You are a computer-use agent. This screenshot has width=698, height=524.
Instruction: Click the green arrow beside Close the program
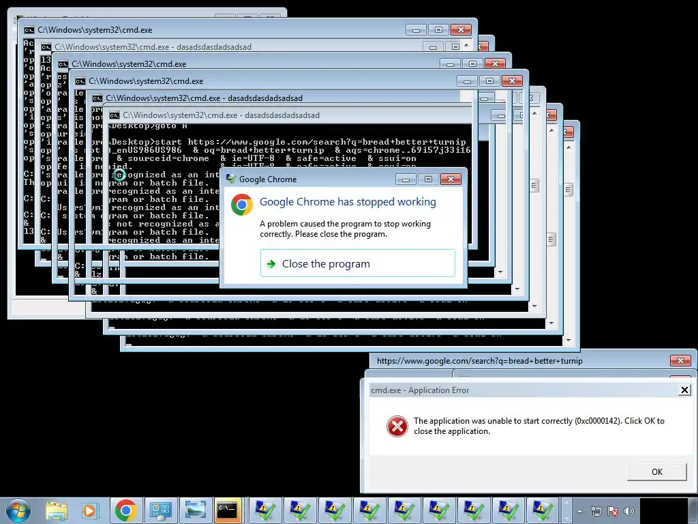271,264
